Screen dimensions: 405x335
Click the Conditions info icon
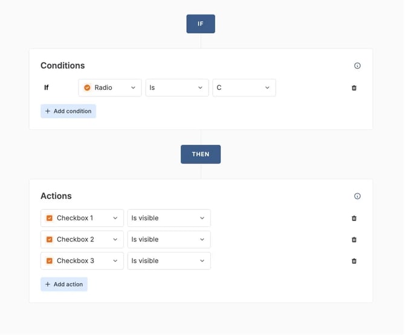pos(357,66)
